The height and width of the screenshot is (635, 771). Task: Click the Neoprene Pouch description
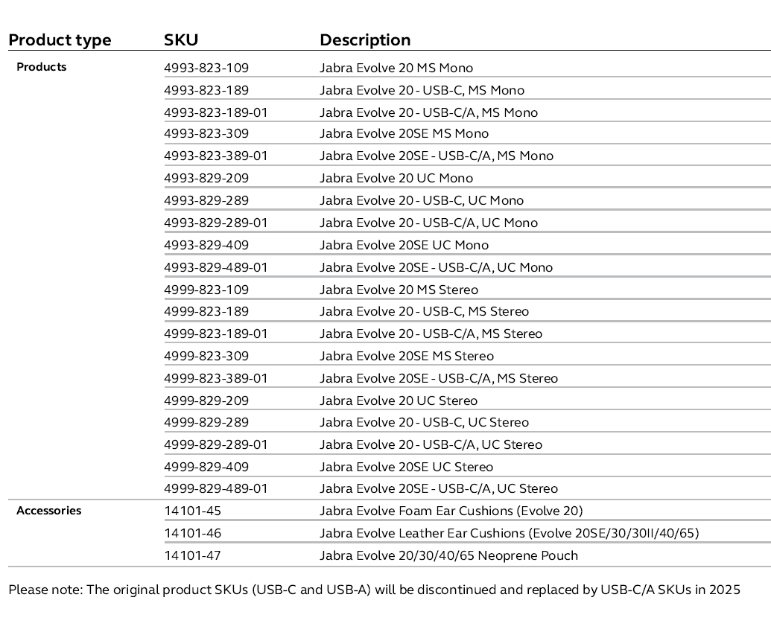pyautogui.click(x=448, y=555)
